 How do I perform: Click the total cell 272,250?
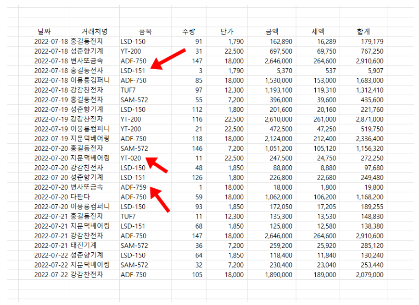pyautogui.click(x=363, y=158)
